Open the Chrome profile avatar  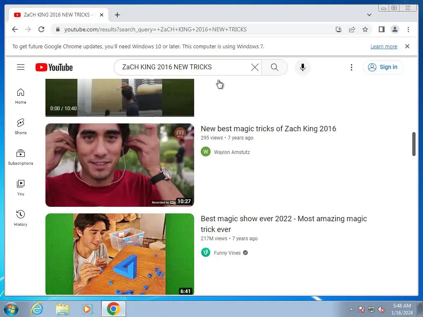(x=394, y=29)
